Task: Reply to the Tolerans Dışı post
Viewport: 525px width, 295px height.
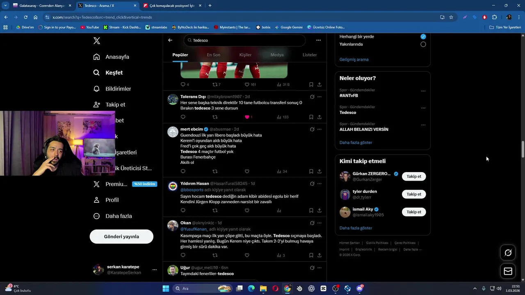Action: click(183, 117)
